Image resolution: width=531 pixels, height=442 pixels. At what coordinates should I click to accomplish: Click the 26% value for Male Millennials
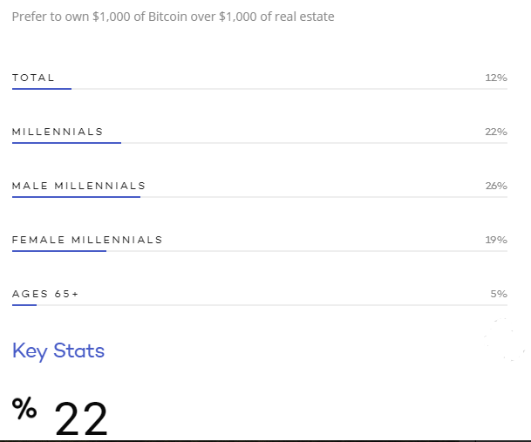tap(495, 186)
